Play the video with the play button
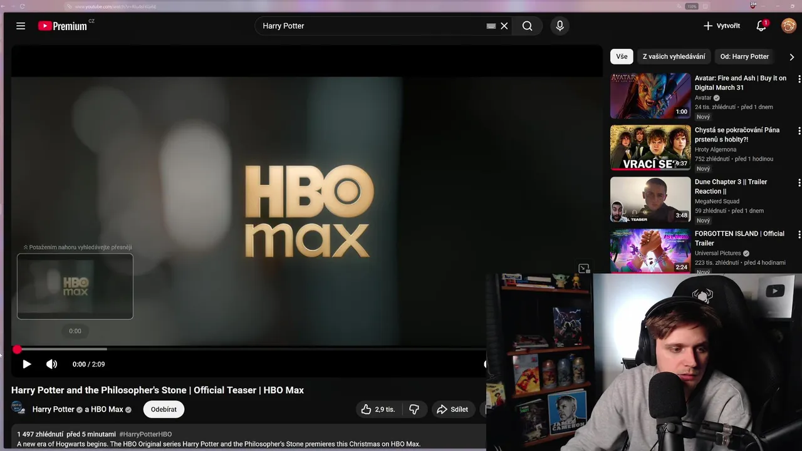 [26, 364]
